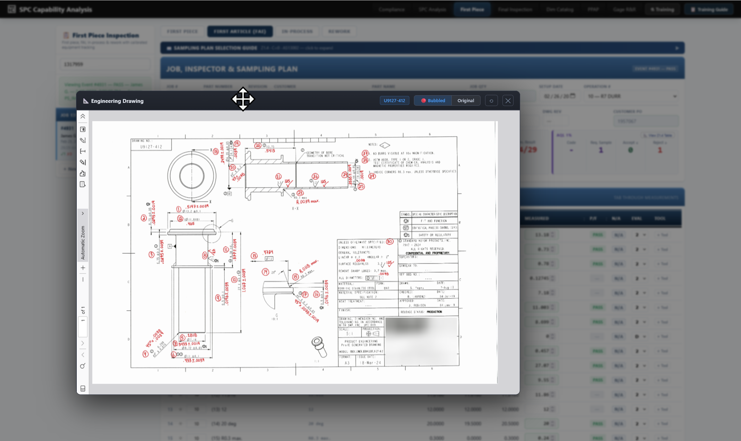Click inside the page number input field
741x441 pixels.
coord(83,327)
